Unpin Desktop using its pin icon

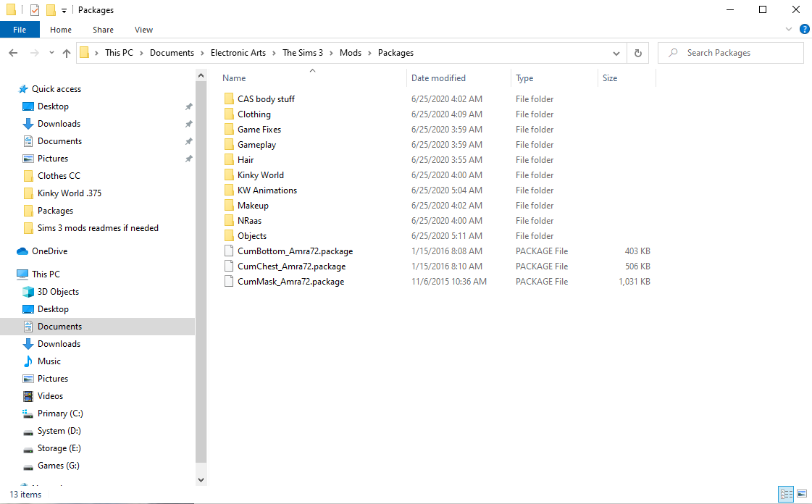188,106
